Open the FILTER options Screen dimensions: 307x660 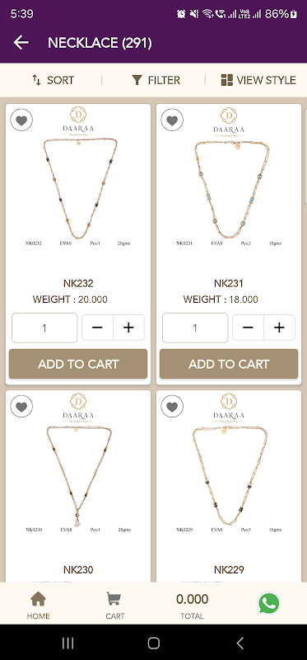(156, 80)
